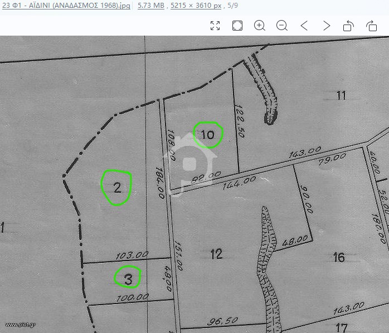Click the 108.00 measurement label
Viewport: 389px width, 333px height.
tap(172, 145)
